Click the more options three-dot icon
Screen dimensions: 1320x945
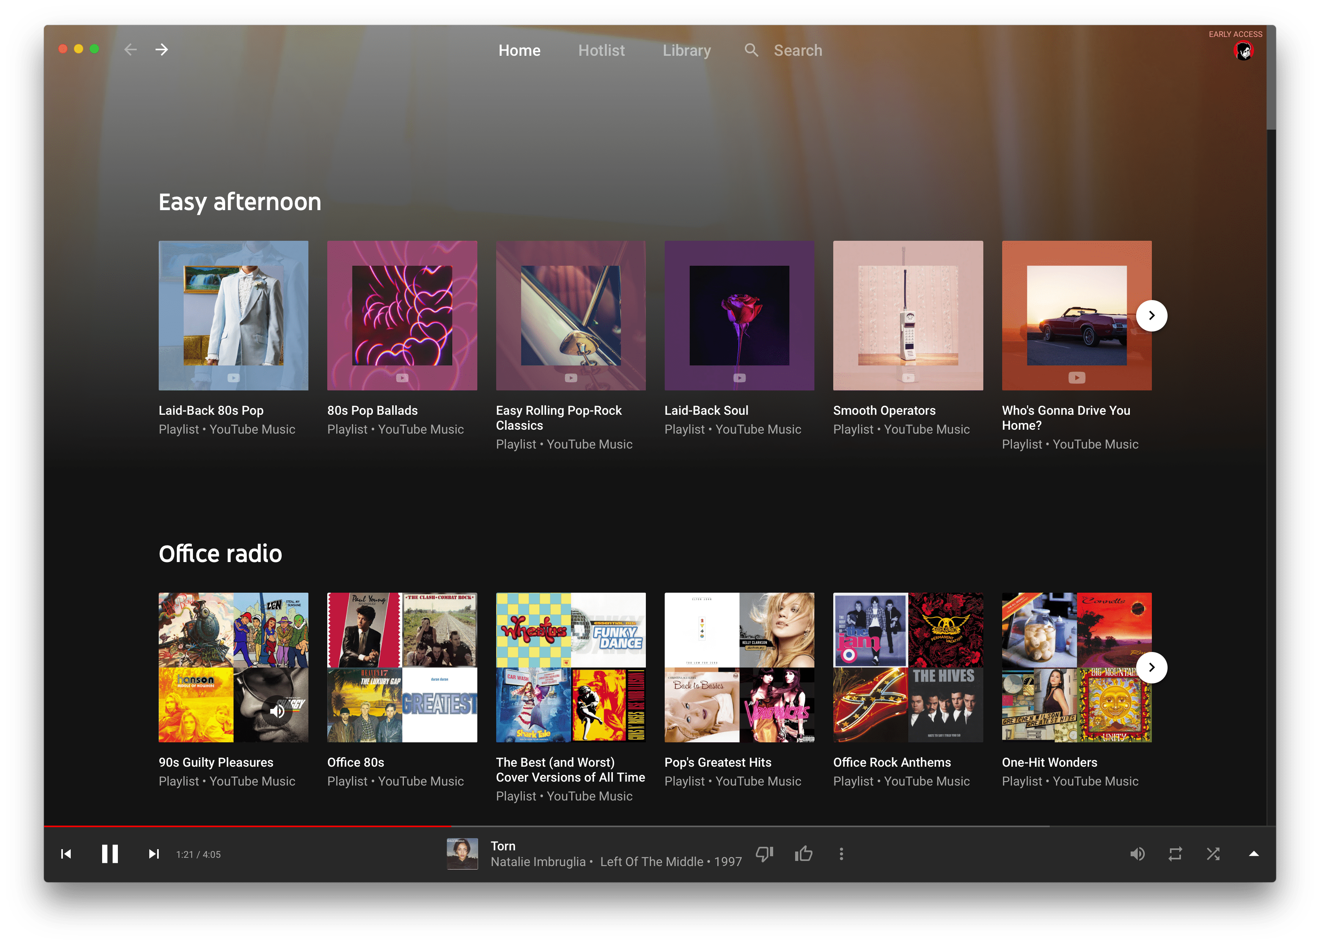[840, 854]
